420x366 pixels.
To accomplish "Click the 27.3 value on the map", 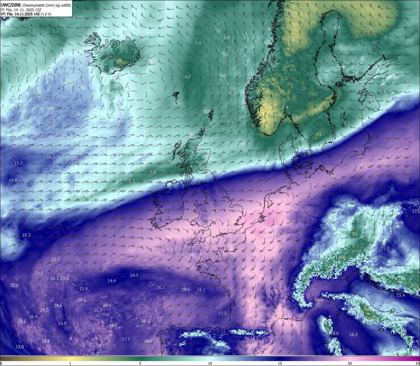I will 383,162.
